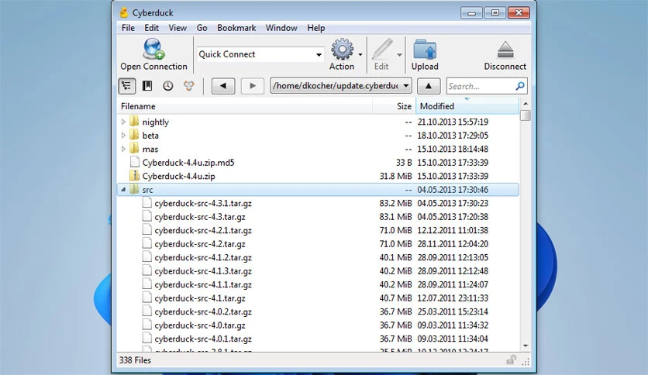This screenshot has width=648, height=375.
Task: Open the File menu
Action: pyautogui.click(x=128, y=28)
